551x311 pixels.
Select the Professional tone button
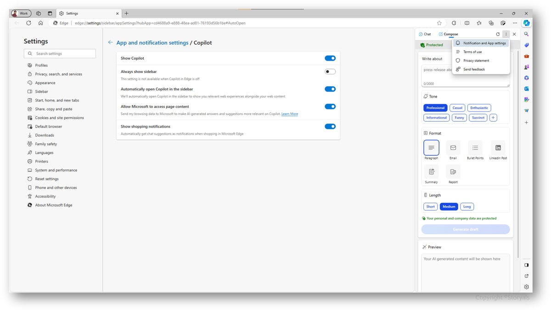[435, 108]
